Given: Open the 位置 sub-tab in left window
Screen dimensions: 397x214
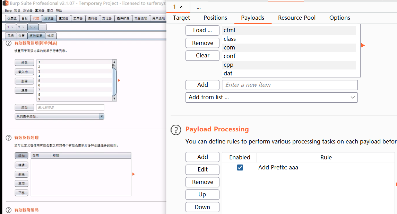Looking at the screenshot, I should tap(21, 36).
